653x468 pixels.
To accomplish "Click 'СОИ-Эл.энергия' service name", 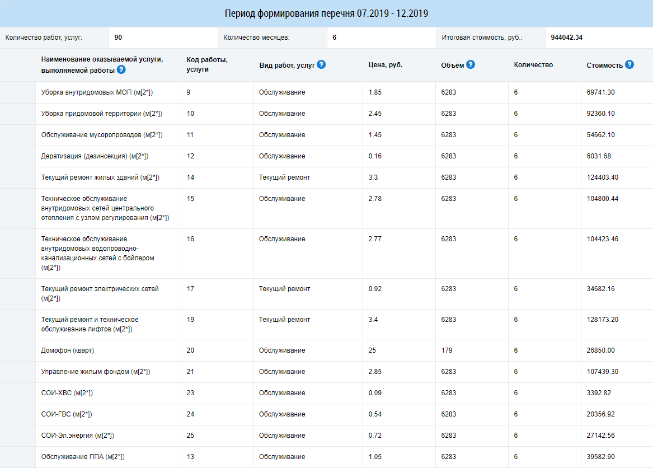I will 77,436.
